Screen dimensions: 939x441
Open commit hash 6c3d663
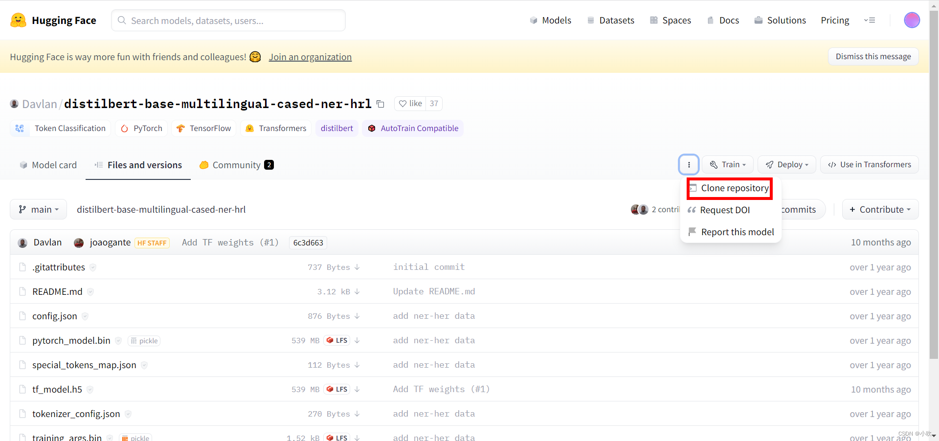tap(308, 243)
